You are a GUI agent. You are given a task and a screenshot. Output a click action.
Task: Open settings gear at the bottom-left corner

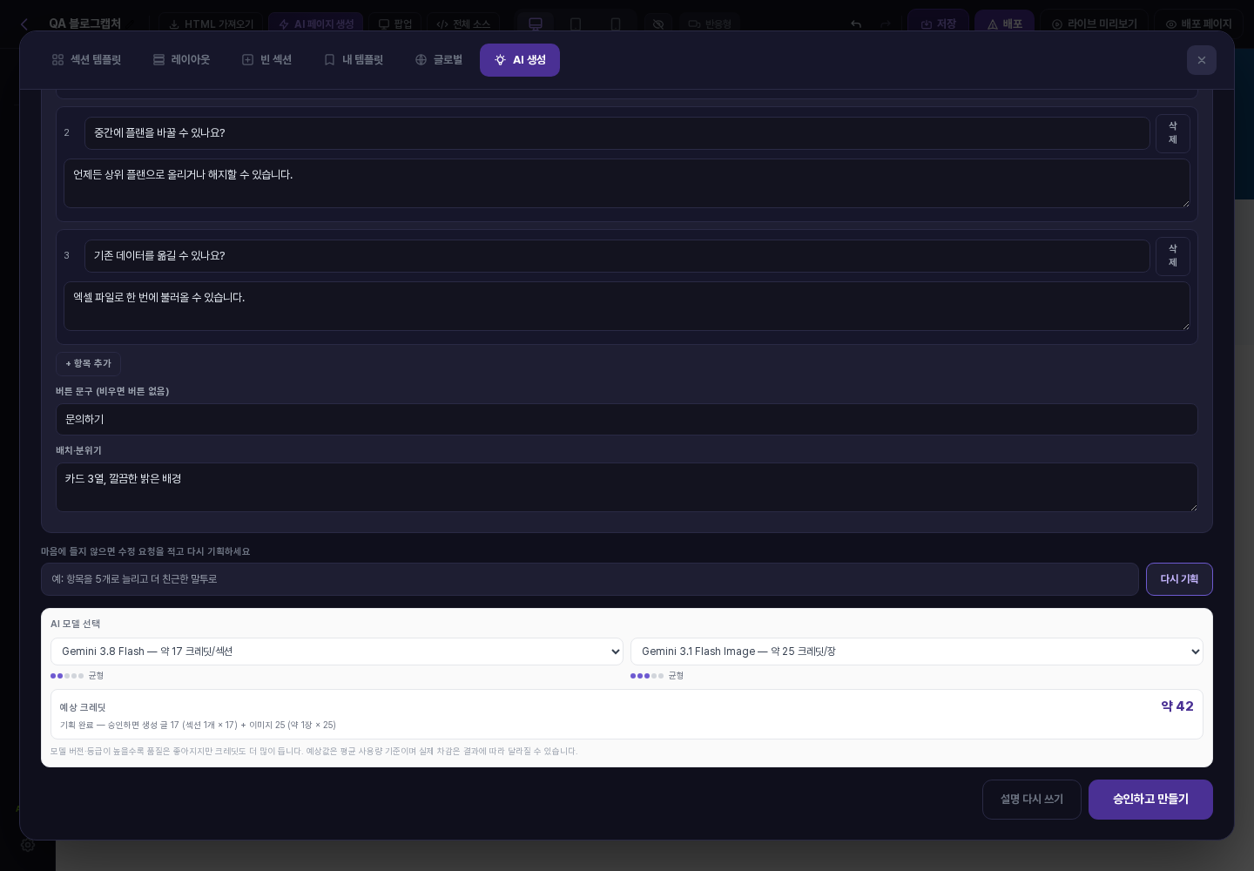(28, 845)
